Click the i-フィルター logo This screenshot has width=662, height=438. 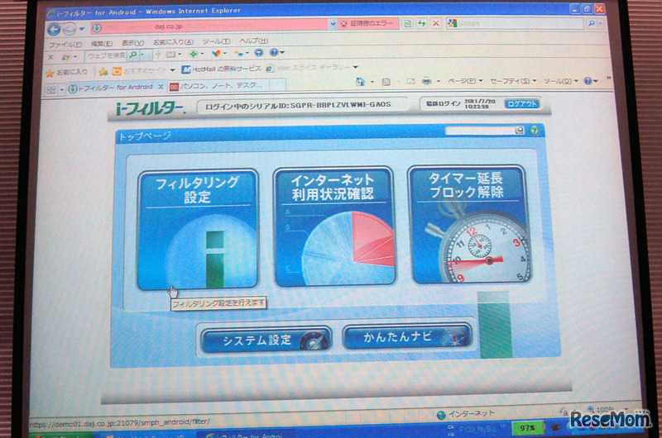coord(151,109)
